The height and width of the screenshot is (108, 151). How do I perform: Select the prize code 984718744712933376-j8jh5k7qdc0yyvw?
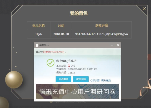[x=102, y=34]
